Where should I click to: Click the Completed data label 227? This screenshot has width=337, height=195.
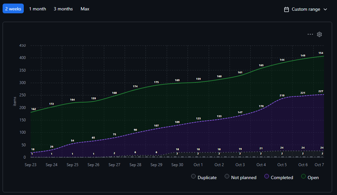click(x=321, y=91)
